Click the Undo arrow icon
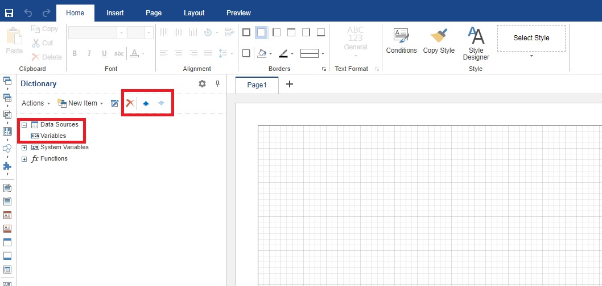602x286 pixels. tap(28, 13)
